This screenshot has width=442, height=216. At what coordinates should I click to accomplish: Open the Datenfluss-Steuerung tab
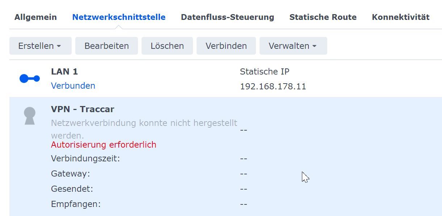click(227, 17)
